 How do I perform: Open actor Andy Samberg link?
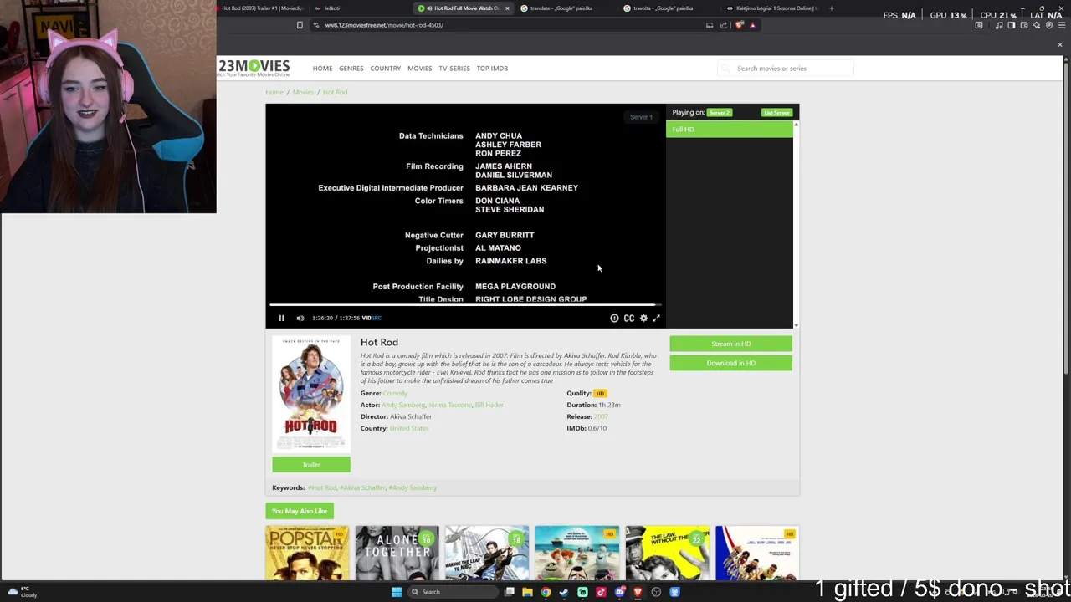pyautogui.click(x=403, y=405)
